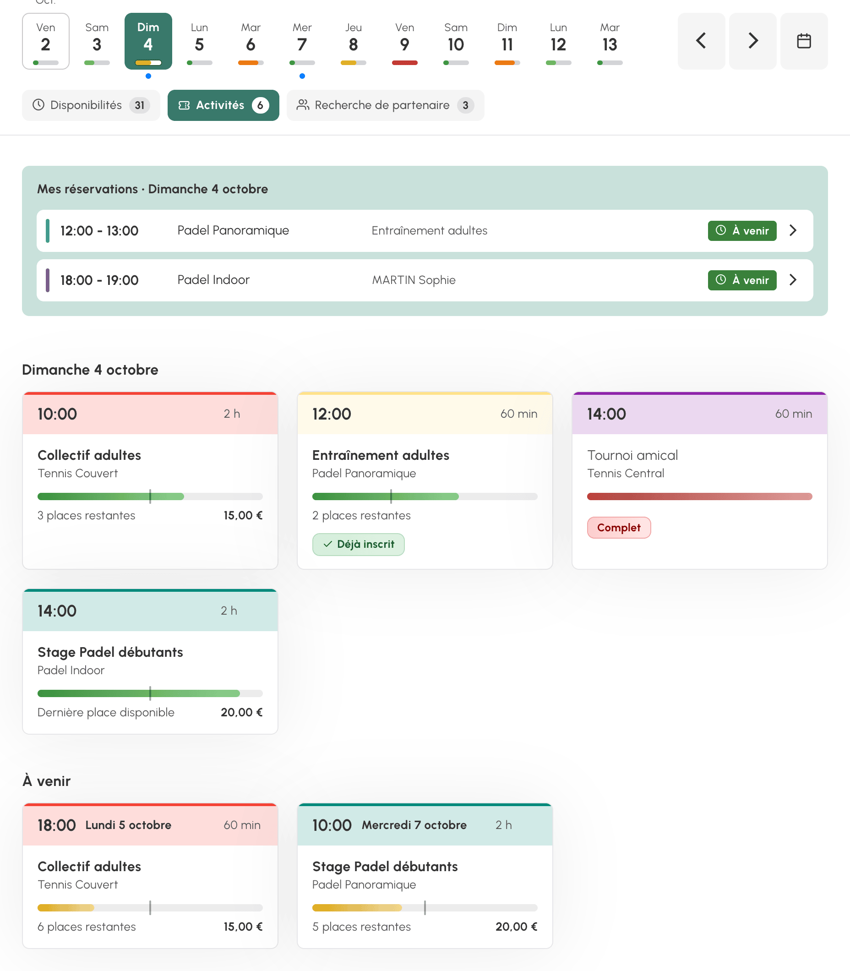Open the Recherche de partenaire tab

385,105
